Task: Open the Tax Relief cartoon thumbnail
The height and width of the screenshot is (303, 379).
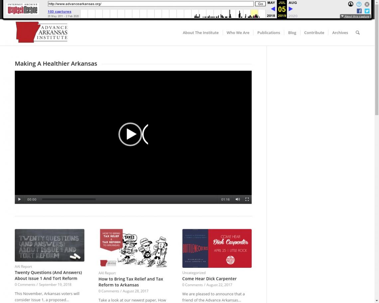Action: [133, 249]
